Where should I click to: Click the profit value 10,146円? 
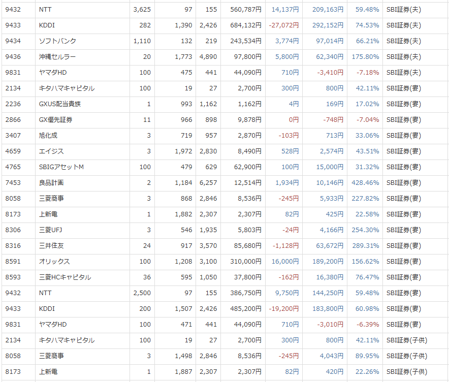coord(330,183)
